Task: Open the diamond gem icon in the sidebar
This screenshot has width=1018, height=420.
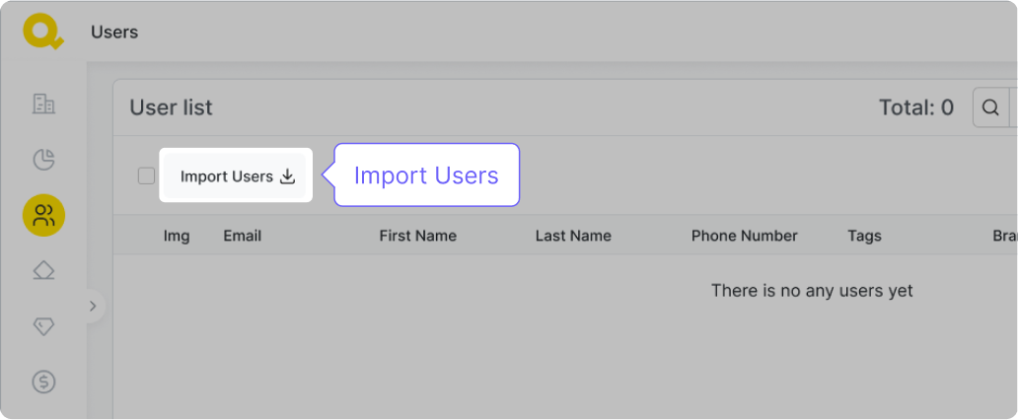Action: tap(43, 326)
